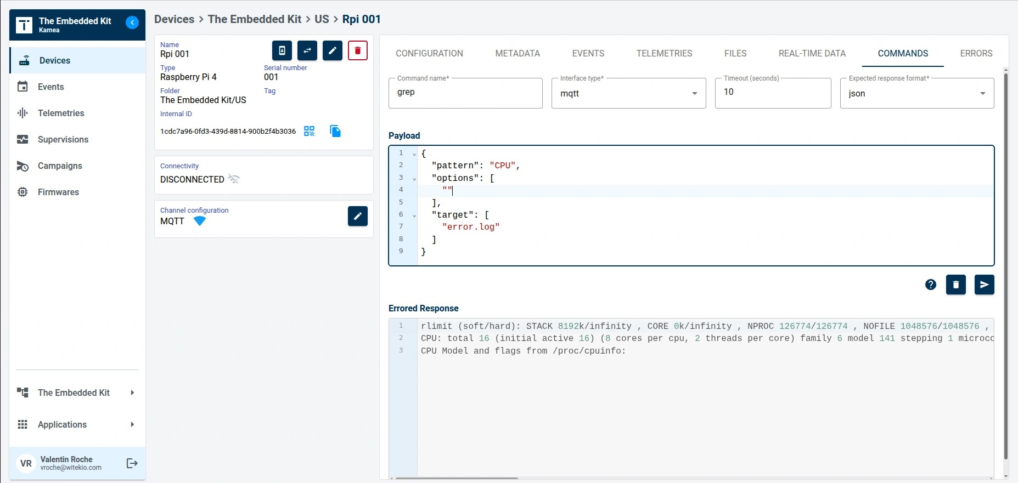Image resolution: width=1018 pixels, height=483 pixels.
Task: Clear the command with the trash button
Action: pyautogui.click(x=956, y=285)
